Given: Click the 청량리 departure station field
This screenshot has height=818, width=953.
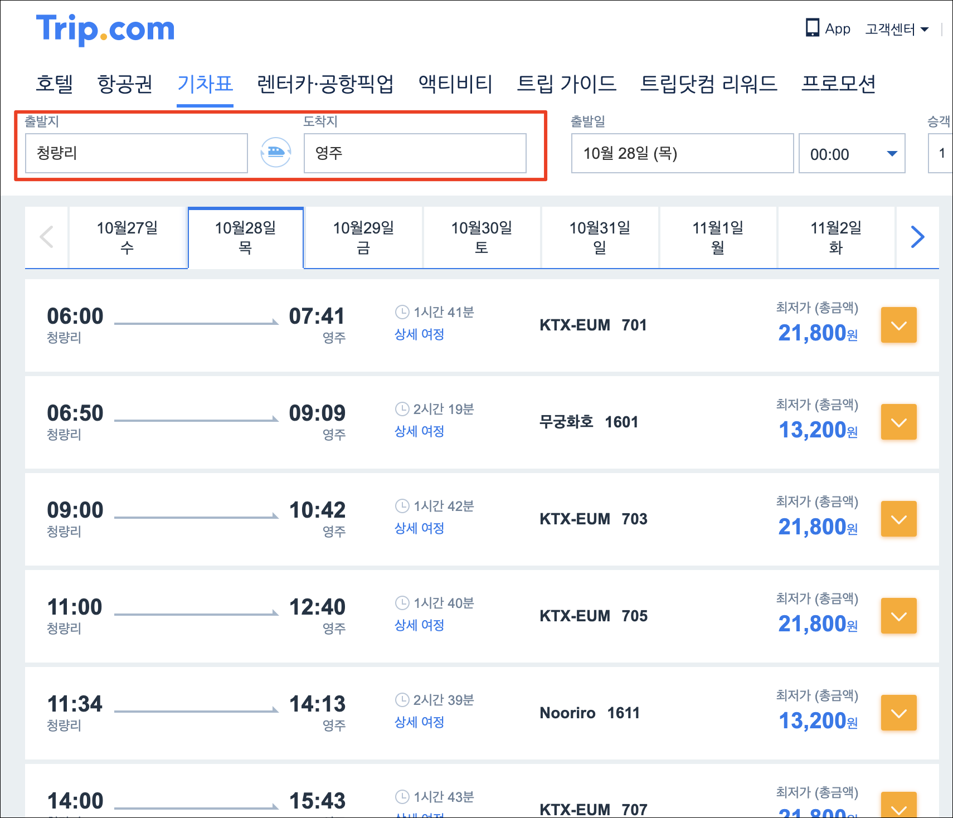Looking at the screenshot, I should coord(137,153).
